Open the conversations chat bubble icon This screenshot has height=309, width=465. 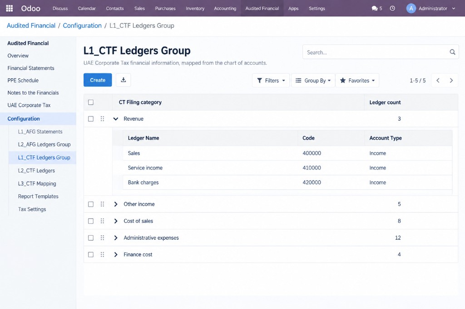375,8
